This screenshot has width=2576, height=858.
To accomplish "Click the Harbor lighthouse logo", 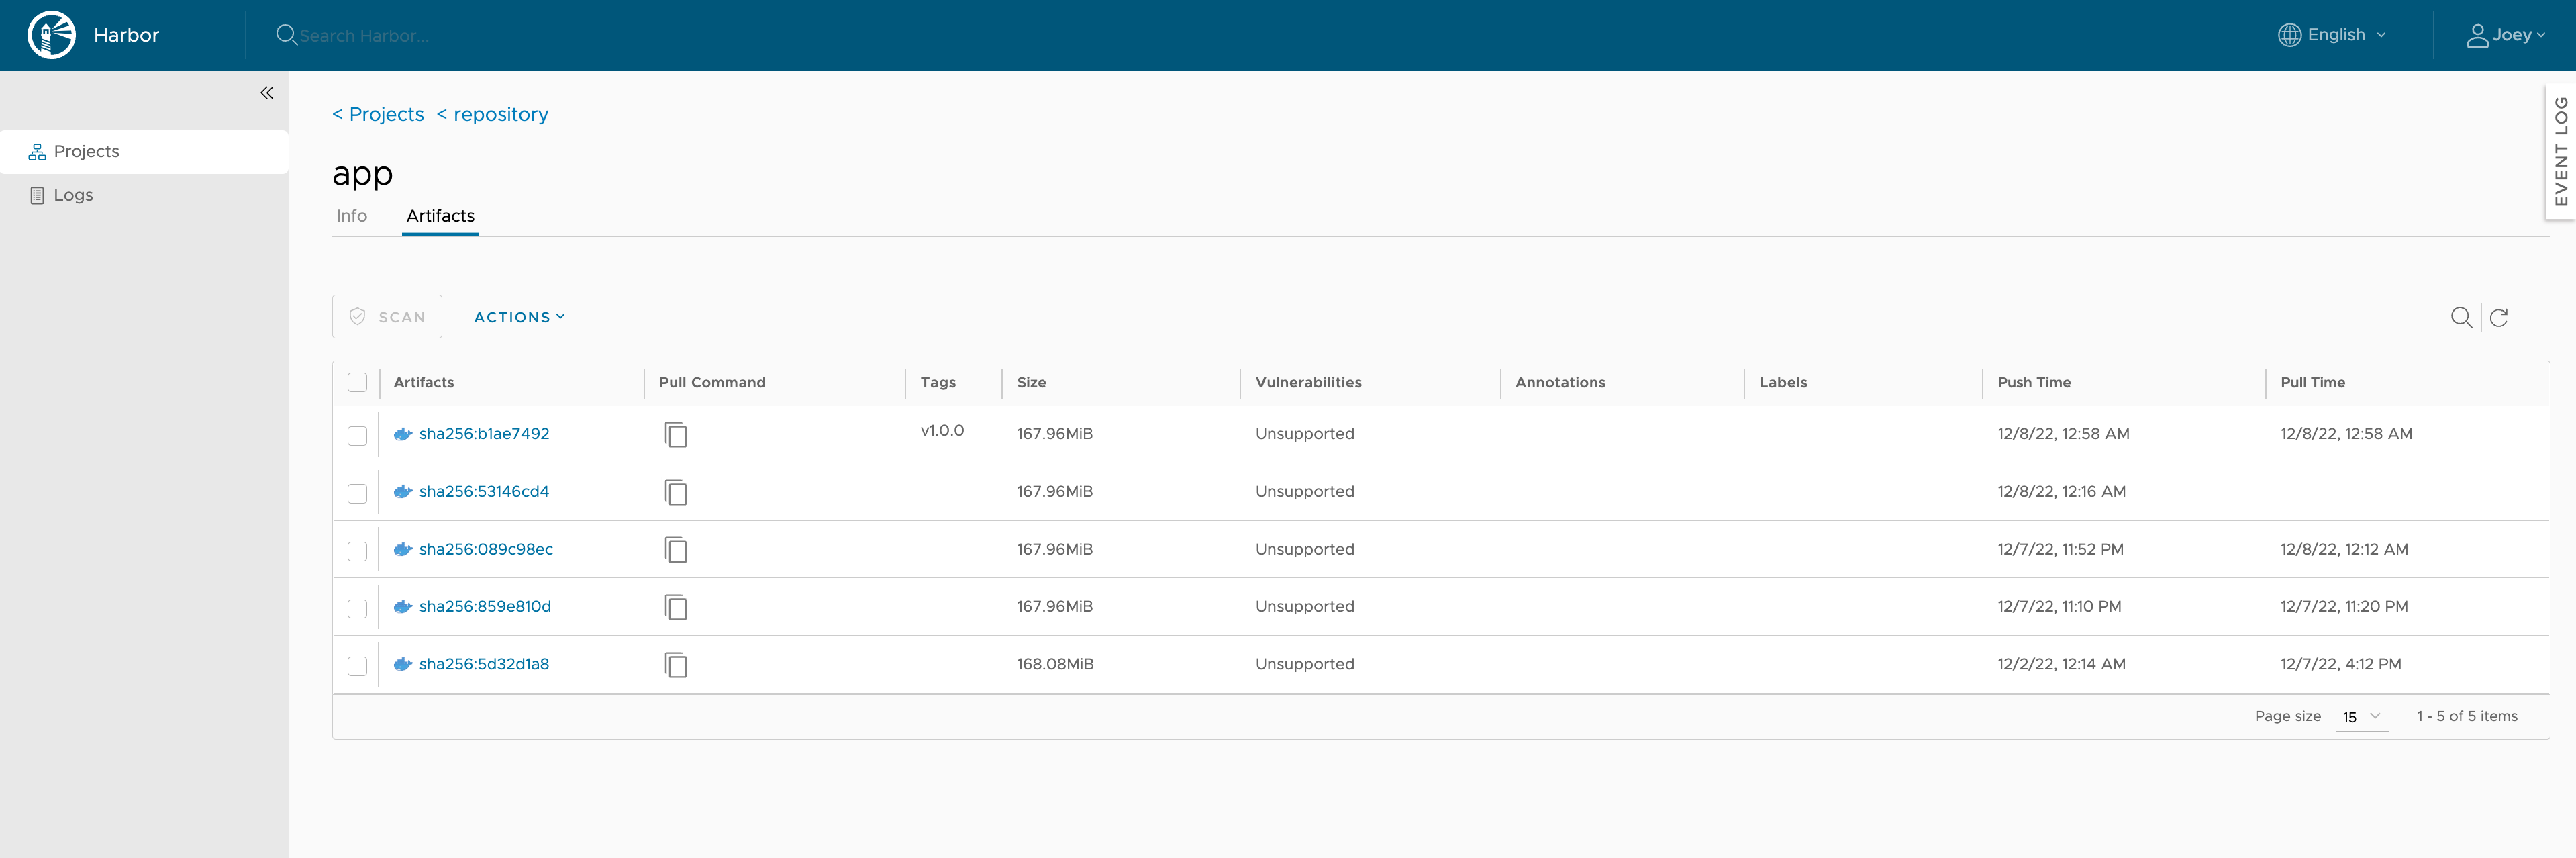I will (x=51, y=35).
